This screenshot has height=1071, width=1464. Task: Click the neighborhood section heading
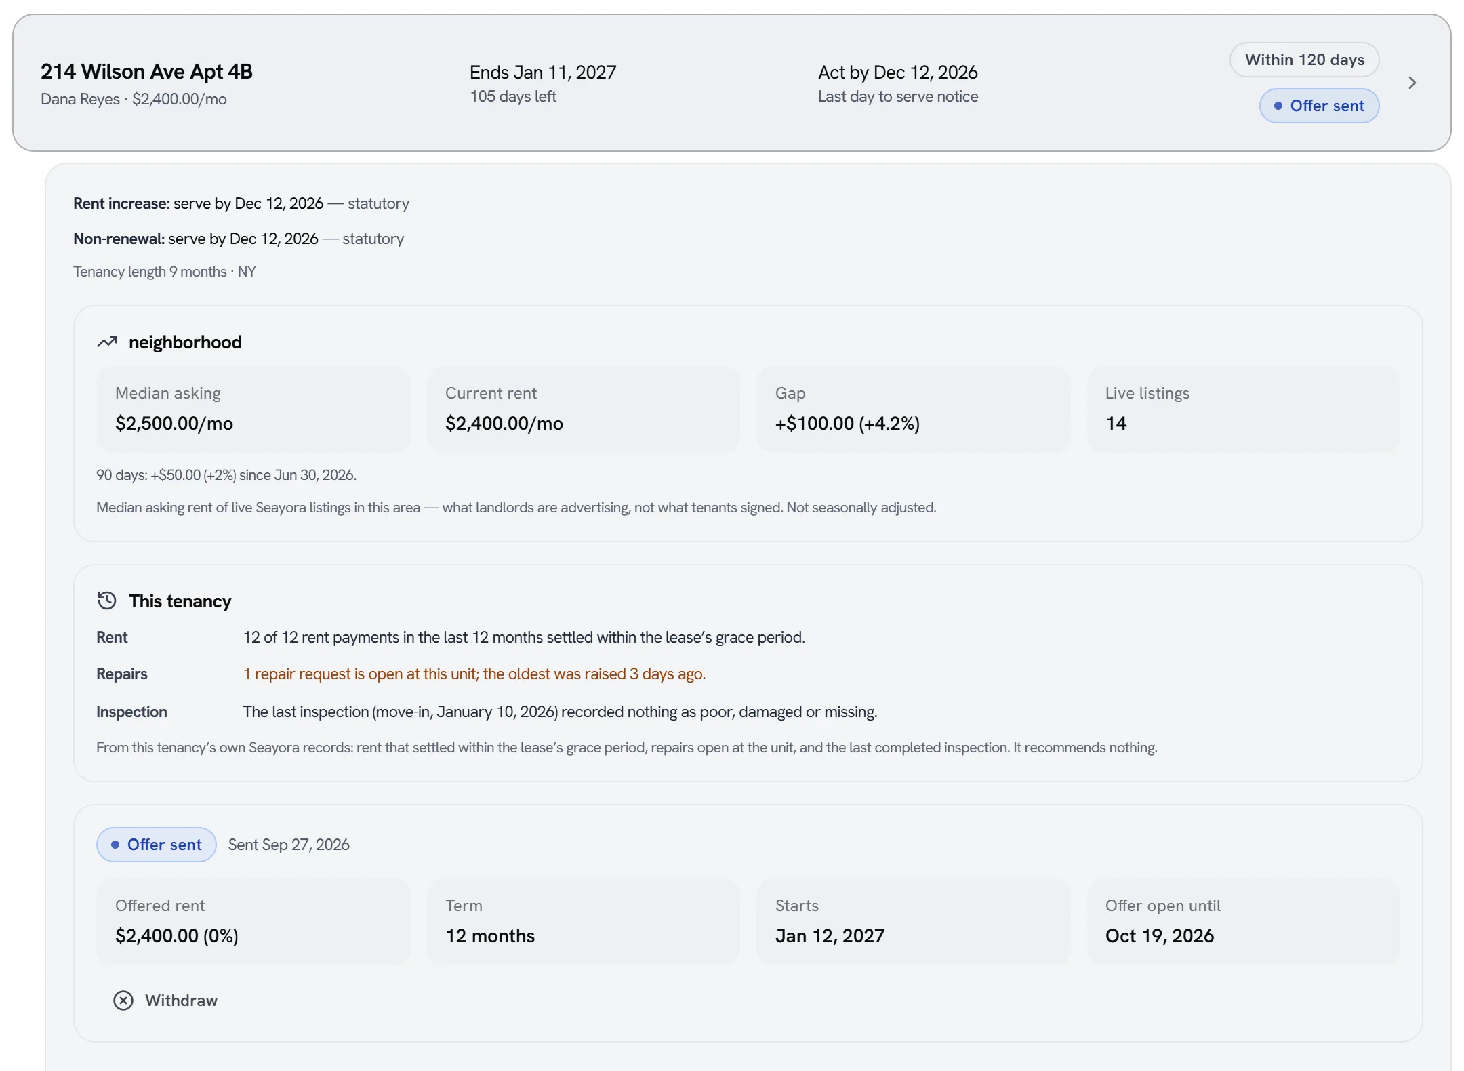pos(185,342)
